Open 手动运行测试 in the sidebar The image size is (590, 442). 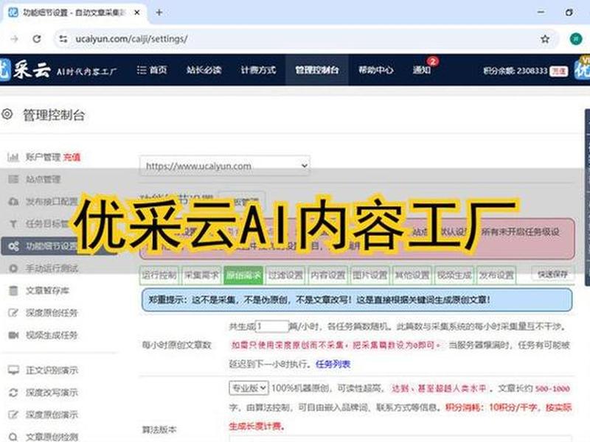(52, 268)
